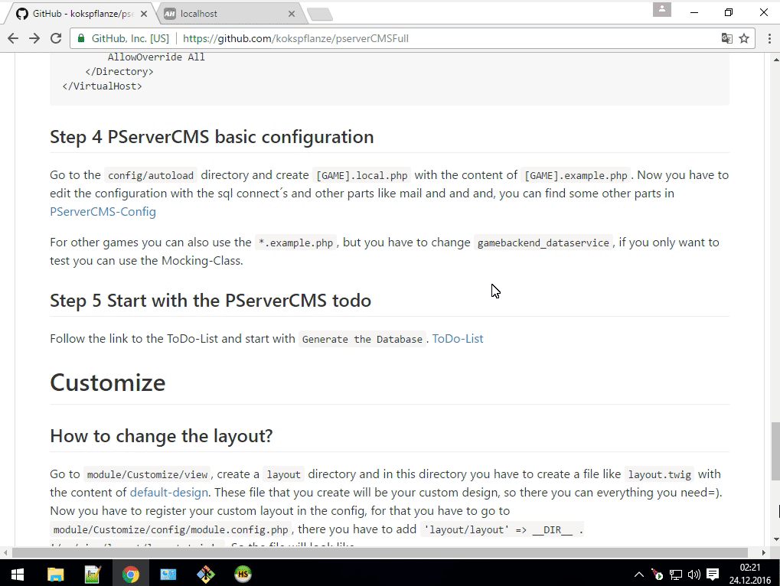The height and width of the screenshot is (586, 780).
Task: Click the volume speaker icon in the tray
Action: click(694, 574)
